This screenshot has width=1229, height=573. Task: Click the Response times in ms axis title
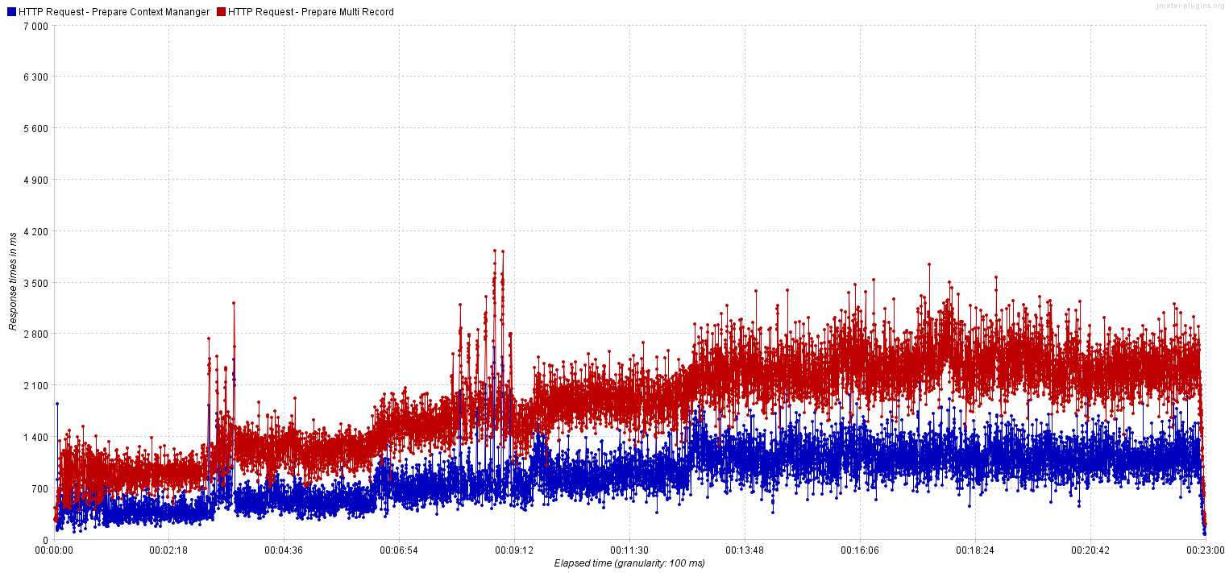[13, 281]
